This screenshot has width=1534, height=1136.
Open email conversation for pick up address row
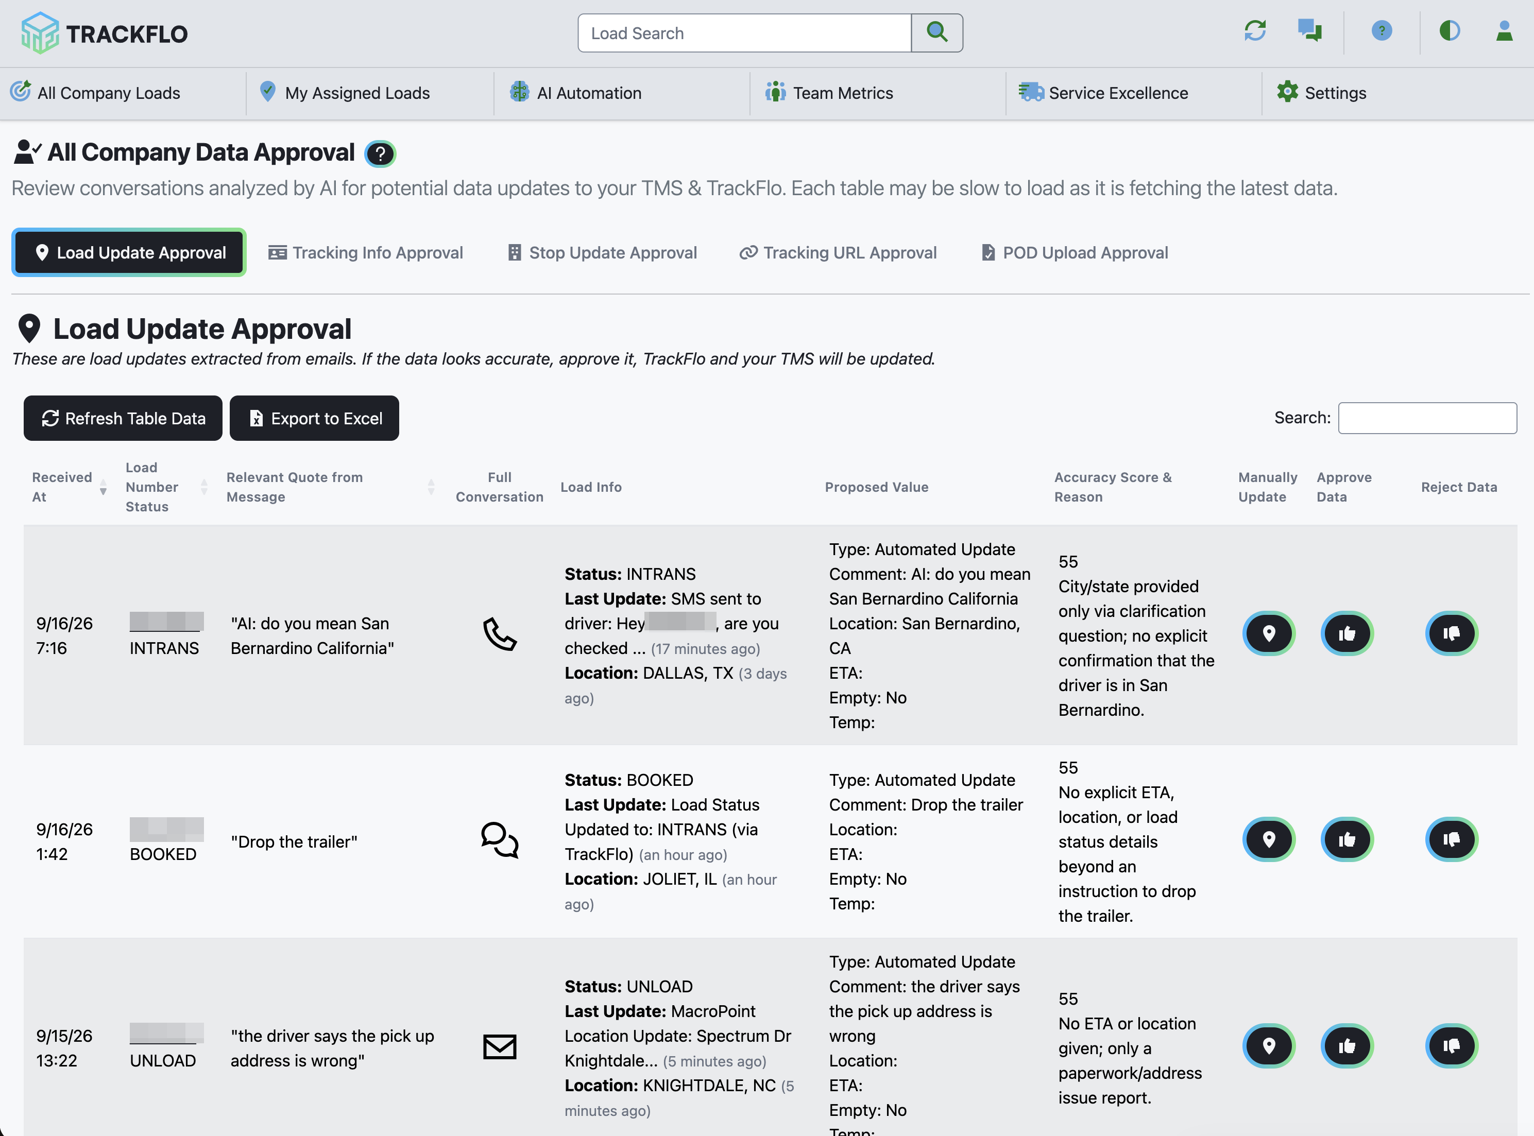pos(500,1046)
